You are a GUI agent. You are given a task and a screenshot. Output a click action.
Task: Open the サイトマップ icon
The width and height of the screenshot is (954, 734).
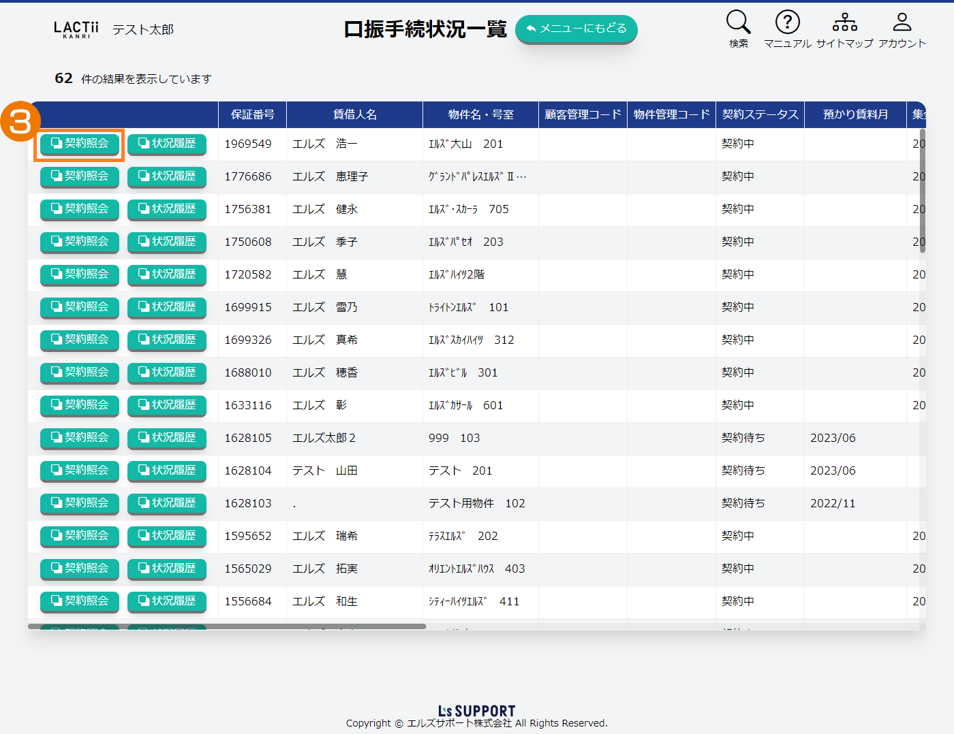pos(844,29)
